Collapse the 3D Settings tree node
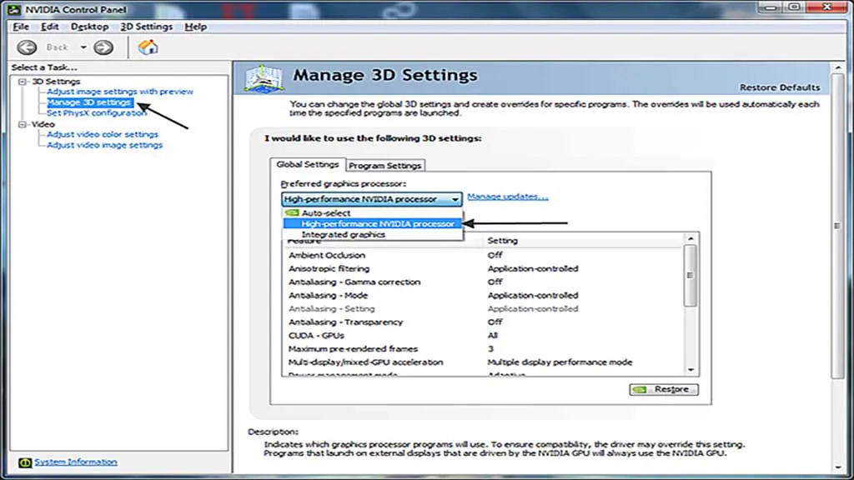Screen dimensions: 854x480 (x=23, y=82)
